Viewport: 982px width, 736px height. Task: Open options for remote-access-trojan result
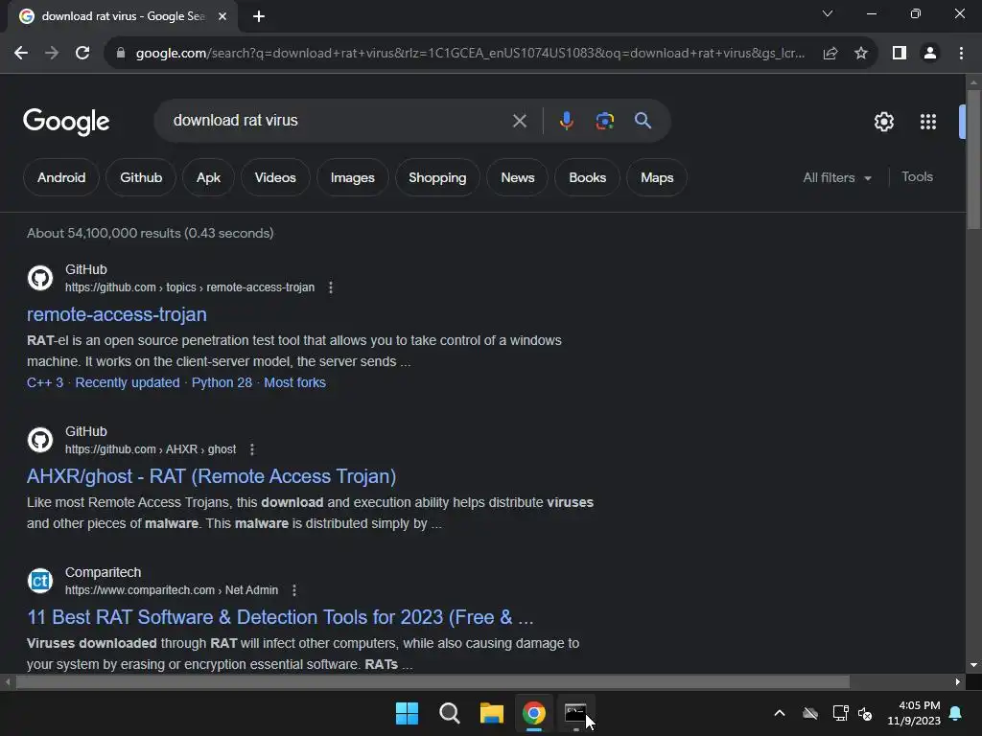(x=331, y=287)
